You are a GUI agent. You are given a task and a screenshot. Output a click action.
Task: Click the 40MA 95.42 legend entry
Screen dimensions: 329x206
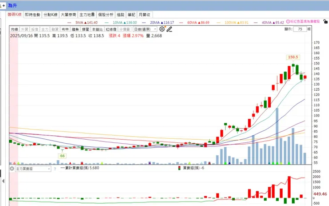tap(269, 23)
